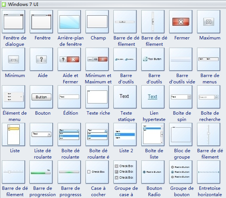Choose the Texte riche shape
Viewport: 226px width, 198px height.
coord(97,97)
